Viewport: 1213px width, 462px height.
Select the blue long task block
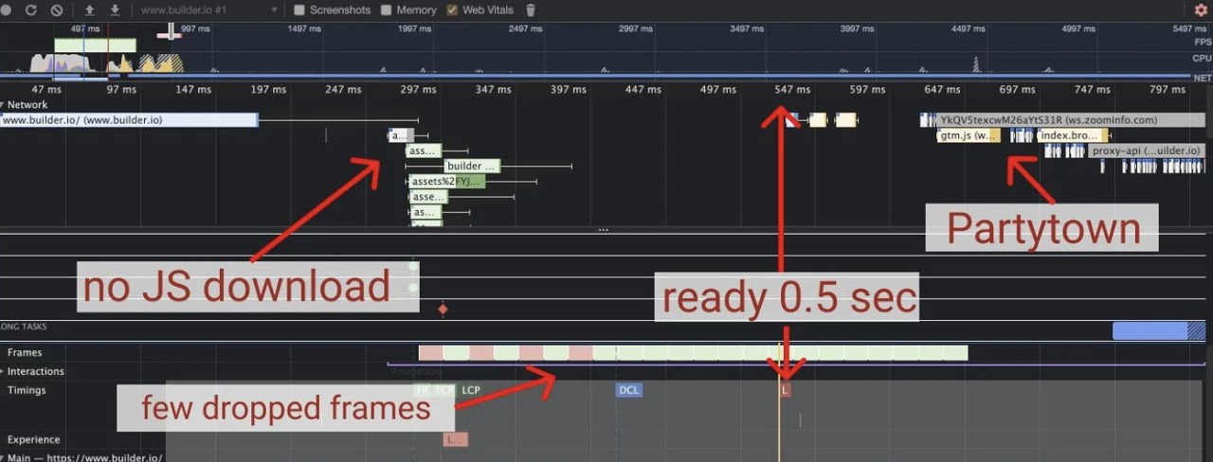pos(1159,330)
